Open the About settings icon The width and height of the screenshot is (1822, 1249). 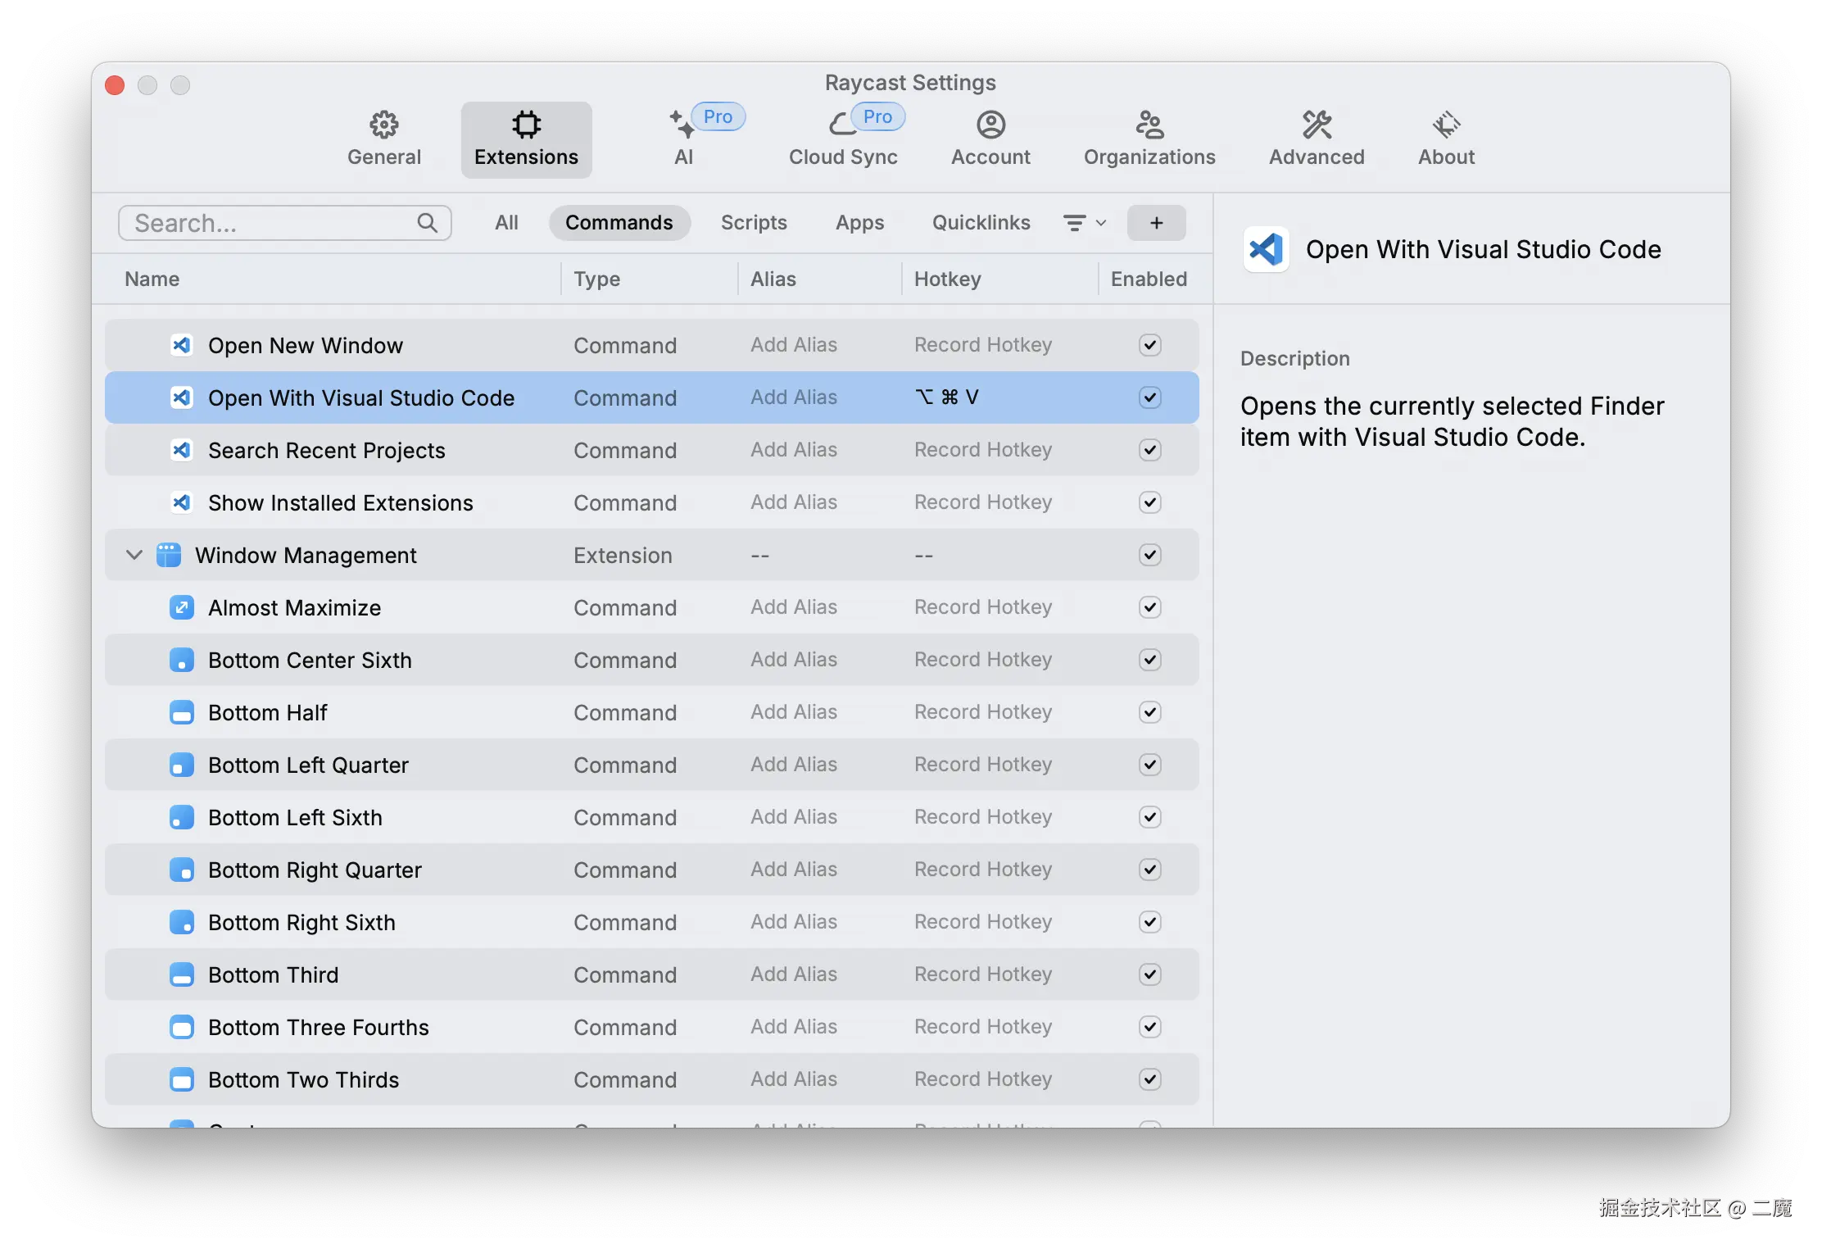[1446, 125]
